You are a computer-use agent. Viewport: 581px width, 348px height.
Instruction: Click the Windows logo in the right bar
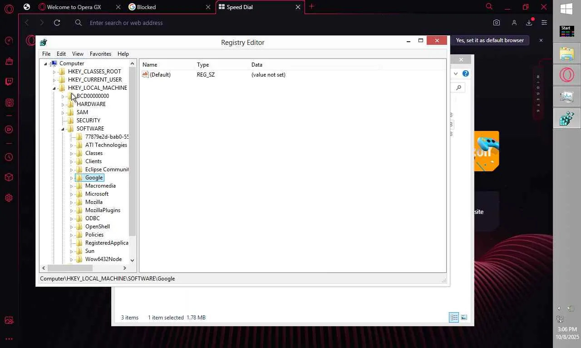pyautogui.click(x=566, y=9)
